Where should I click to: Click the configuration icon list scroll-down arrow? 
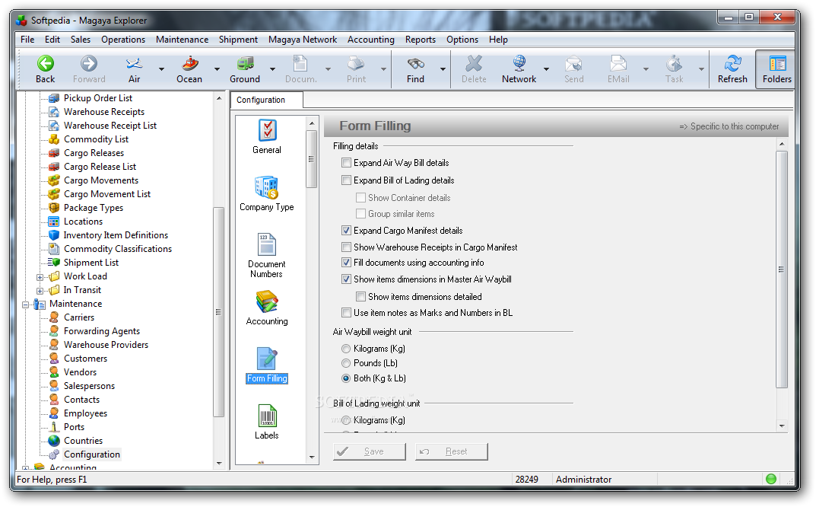[312, 458]
